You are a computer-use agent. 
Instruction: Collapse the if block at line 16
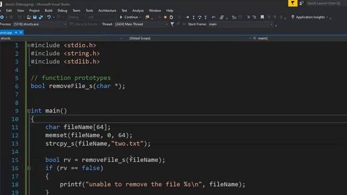tap(29, 168)
